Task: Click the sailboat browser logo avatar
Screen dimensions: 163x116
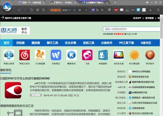Action: 7,7
